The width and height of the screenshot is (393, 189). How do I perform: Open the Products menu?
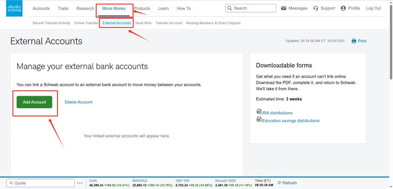(142, 8)
